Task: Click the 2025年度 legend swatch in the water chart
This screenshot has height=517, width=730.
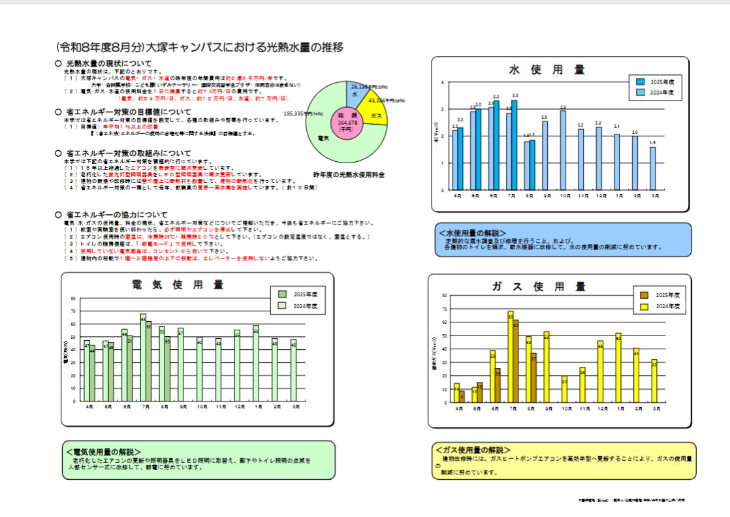Action: click(641, 82)
